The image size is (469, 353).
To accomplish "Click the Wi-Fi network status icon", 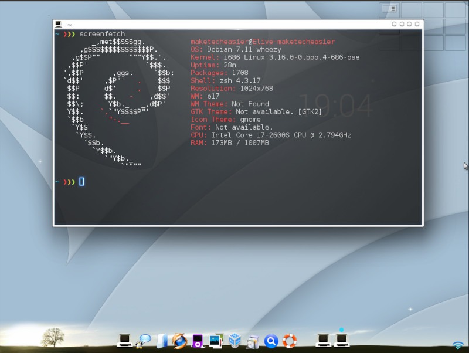I will (458, 345).
